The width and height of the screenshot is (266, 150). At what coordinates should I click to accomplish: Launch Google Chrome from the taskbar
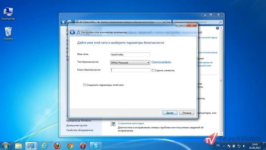coord(70,146)
